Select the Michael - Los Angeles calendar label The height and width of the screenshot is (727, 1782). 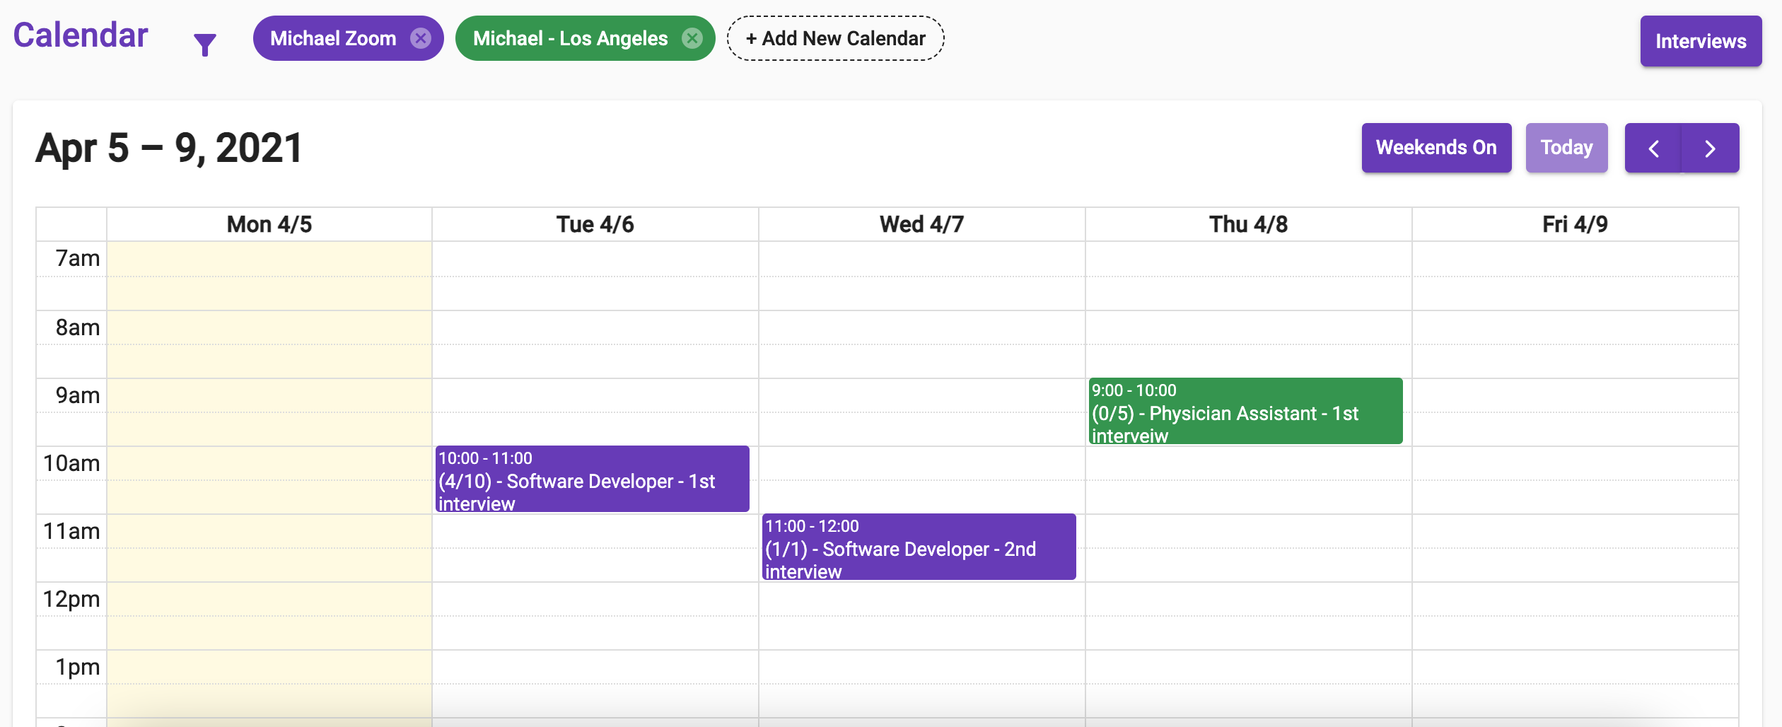pyautogui.click(x=570, y=38)
